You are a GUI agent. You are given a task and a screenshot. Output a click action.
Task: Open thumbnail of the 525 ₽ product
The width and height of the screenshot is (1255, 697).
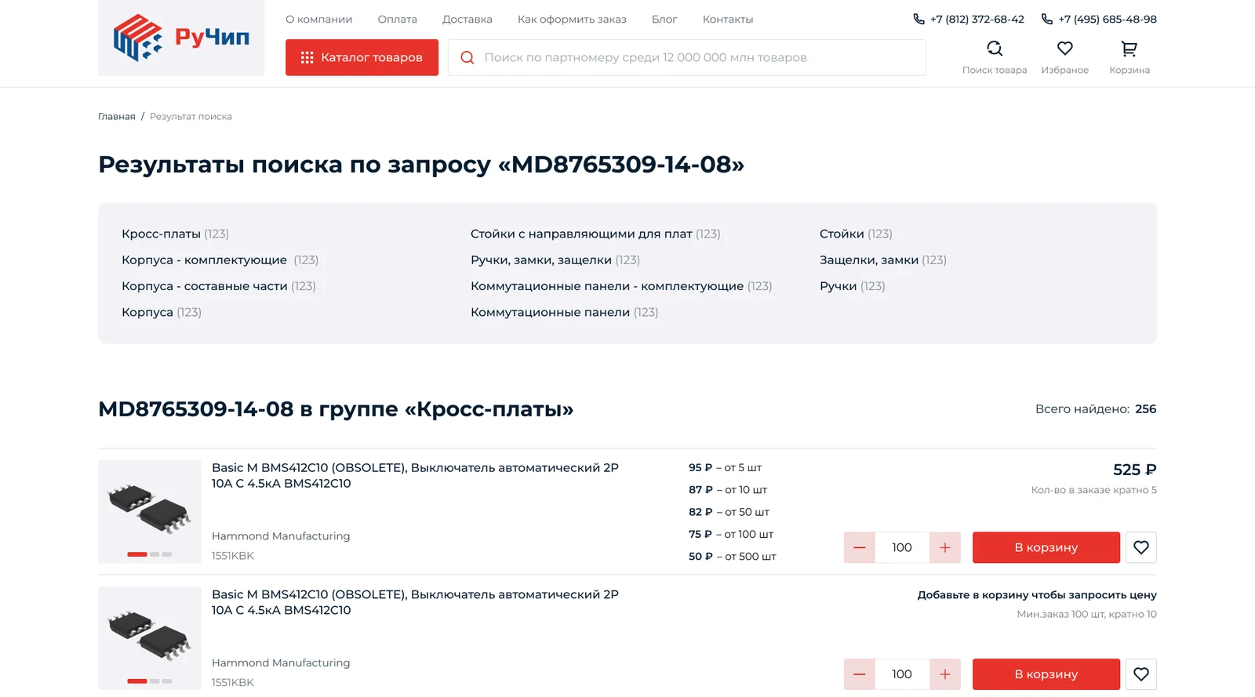point(150,511)
